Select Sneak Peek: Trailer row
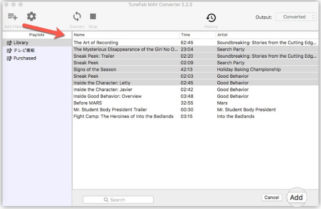Screen dimensions: 321x209 pos(196,56)
